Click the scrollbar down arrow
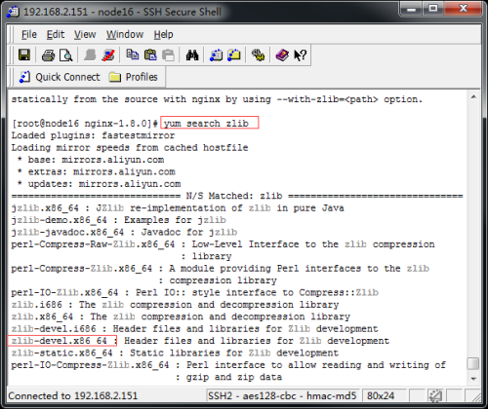The width and height of the screenshot is (488, 409). click(473, 379)
